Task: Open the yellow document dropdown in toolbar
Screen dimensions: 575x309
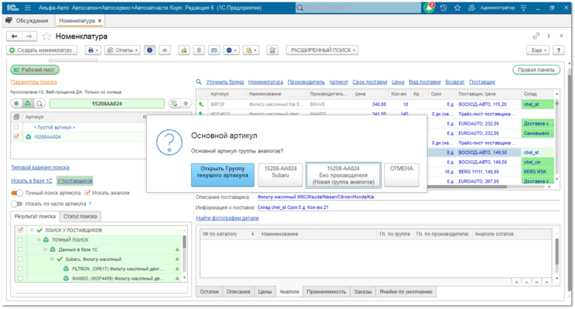Action: 252,50
